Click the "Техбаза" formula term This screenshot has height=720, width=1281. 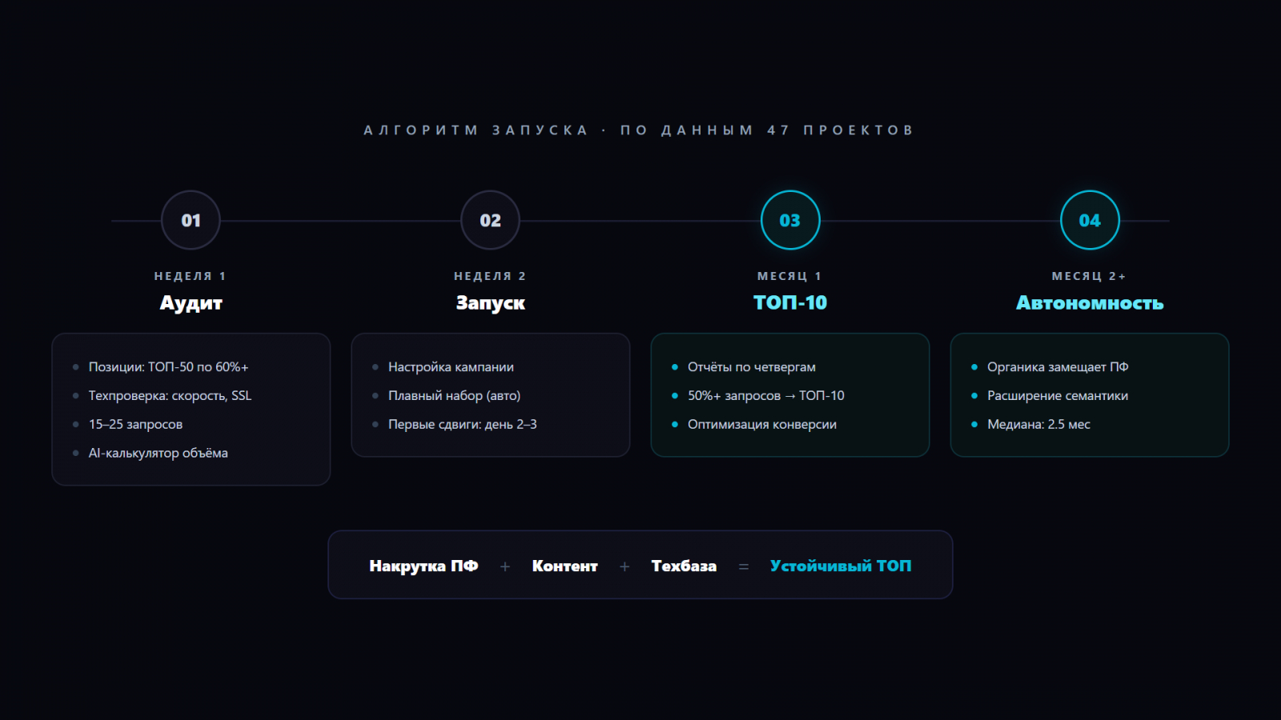(684, 566)
